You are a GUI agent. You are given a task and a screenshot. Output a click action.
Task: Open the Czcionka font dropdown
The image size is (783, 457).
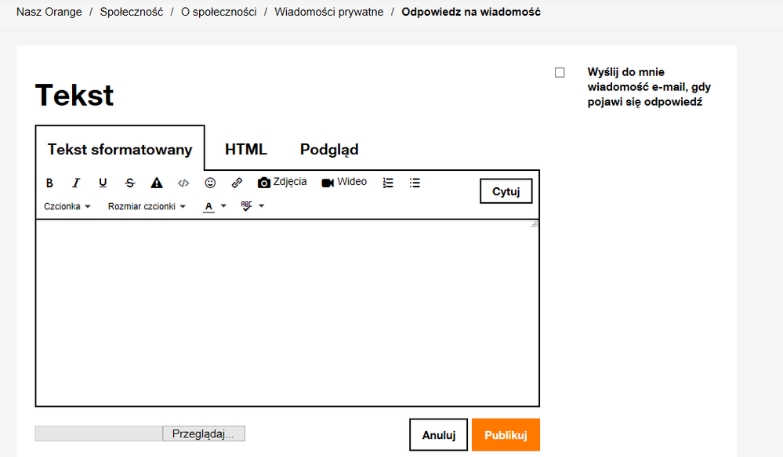pyautogui.click(x=67, y=206)
